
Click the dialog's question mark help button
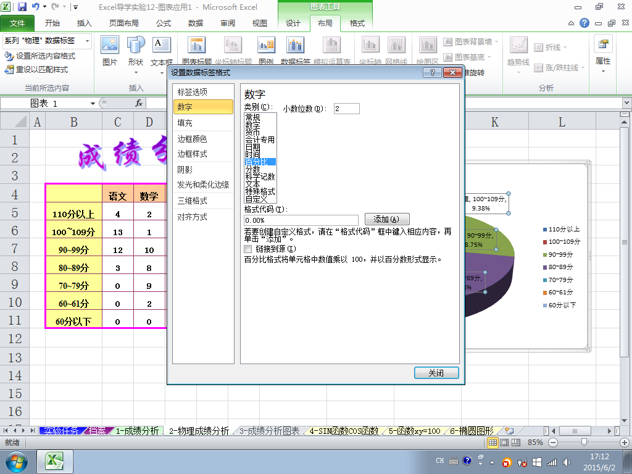(x=433, y=73)
